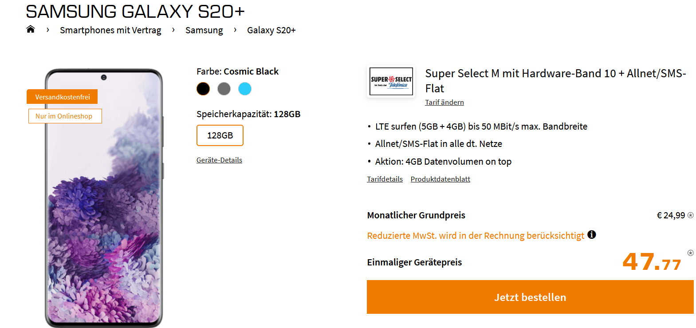
Task: Select the Cosmic Black color swatch
Action: point(203,89)
